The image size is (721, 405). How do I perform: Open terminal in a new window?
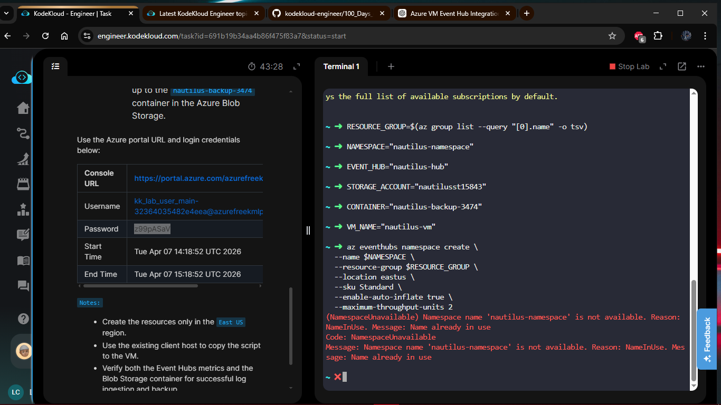pos(682,66)
